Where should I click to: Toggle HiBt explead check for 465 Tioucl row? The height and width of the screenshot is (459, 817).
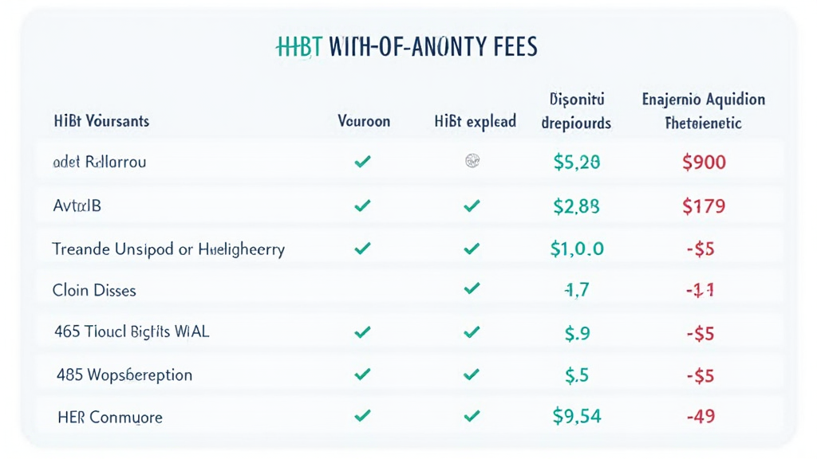tap(472, 331)
